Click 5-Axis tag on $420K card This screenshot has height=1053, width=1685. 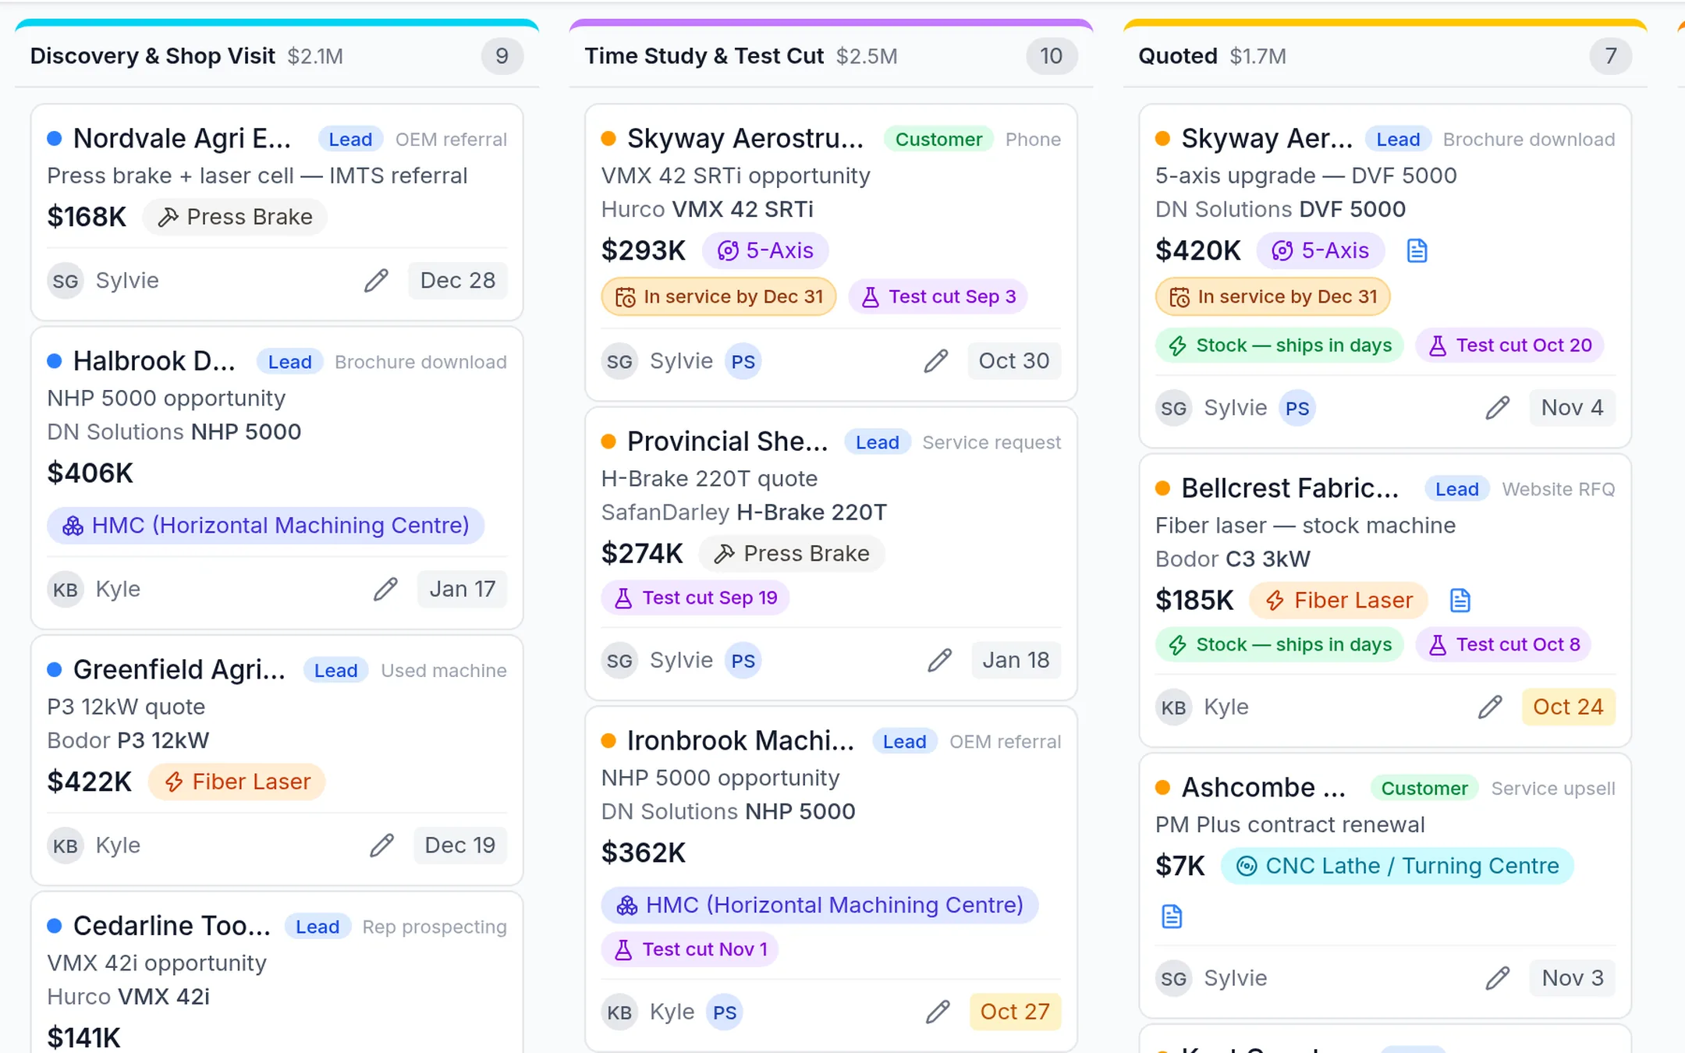(x=1320, y=250)
